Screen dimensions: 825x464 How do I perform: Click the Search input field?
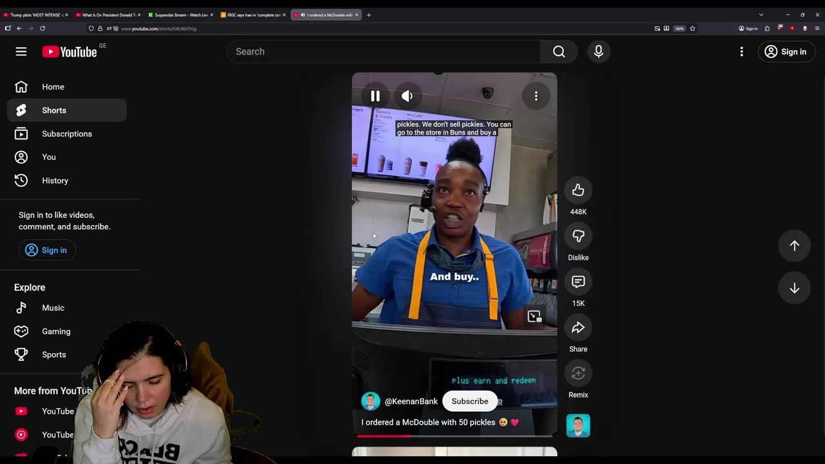pos(383,52)
